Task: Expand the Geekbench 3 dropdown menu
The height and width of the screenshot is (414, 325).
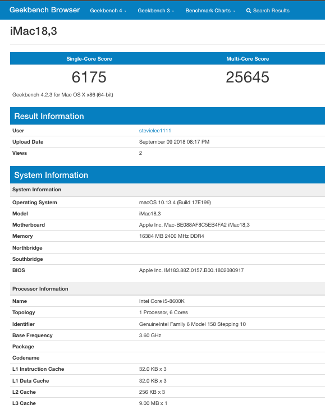Action: tap(155, 11)
